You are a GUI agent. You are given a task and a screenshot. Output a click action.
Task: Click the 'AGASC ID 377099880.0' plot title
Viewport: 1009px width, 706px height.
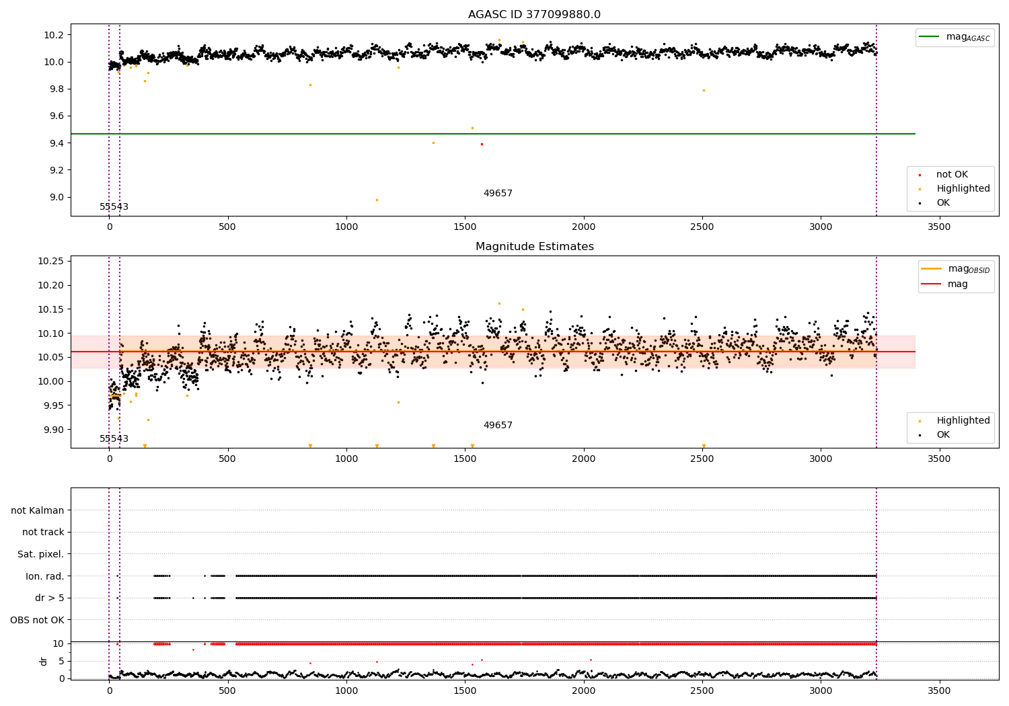(534, 15)
